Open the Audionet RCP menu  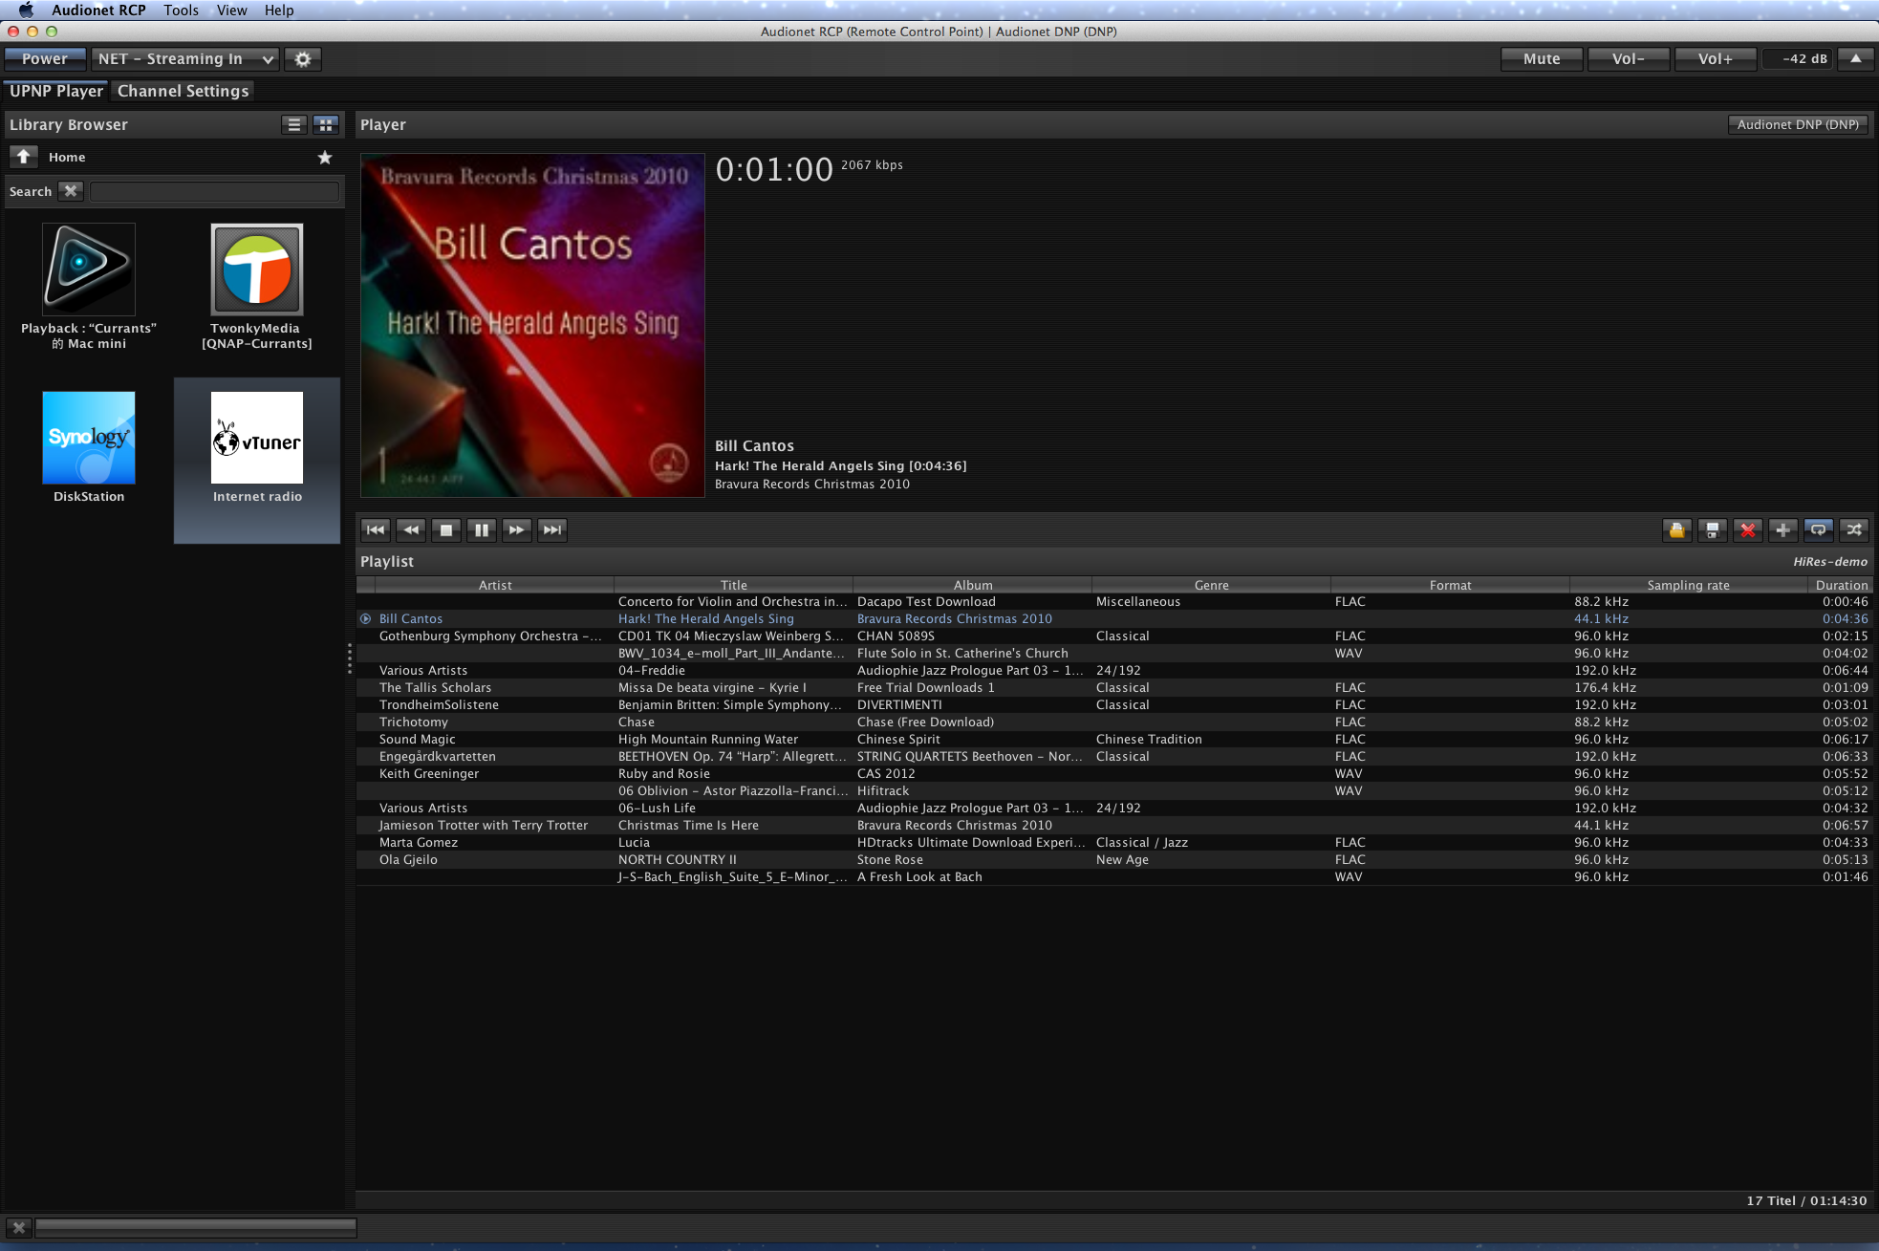(98, 10)
